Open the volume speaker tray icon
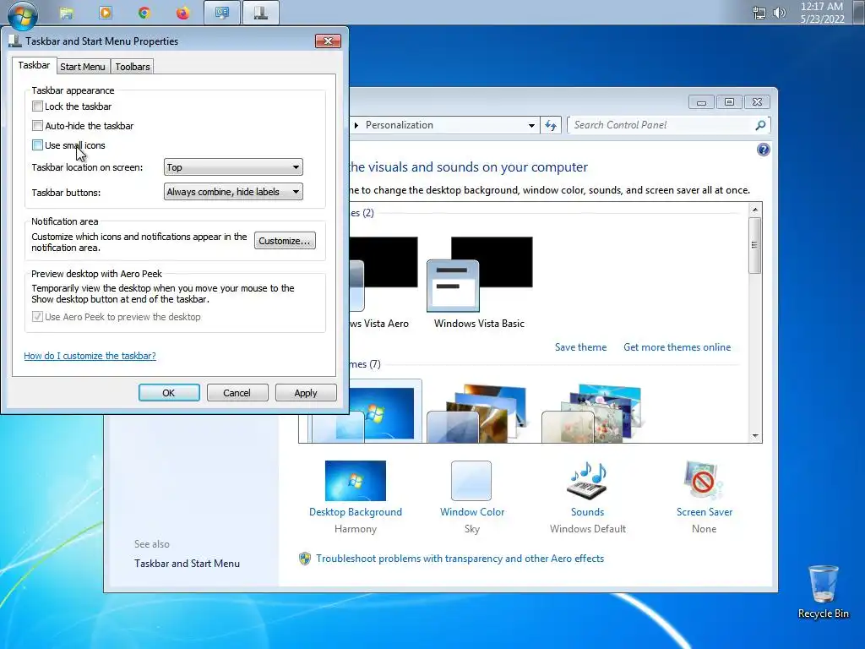The image size is (865, 649). pyautogui.click(x=779, y=13)
